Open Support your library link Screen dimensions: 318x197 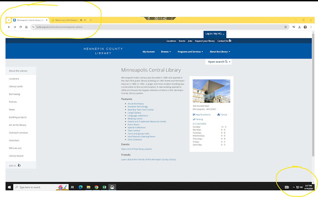[x=205, y=41]
